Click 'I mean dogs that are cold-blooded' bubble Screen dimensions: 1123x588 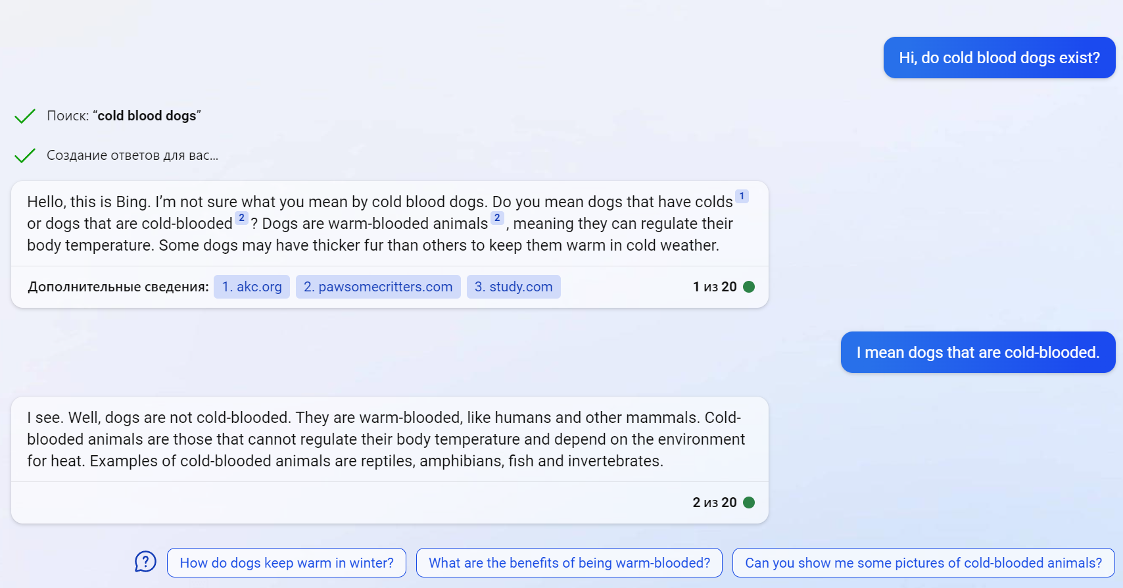(x=978, y=353)
